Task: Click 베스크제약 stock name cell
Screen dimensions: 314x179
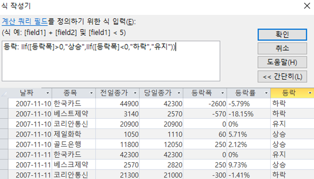Action: coord(74,165)
